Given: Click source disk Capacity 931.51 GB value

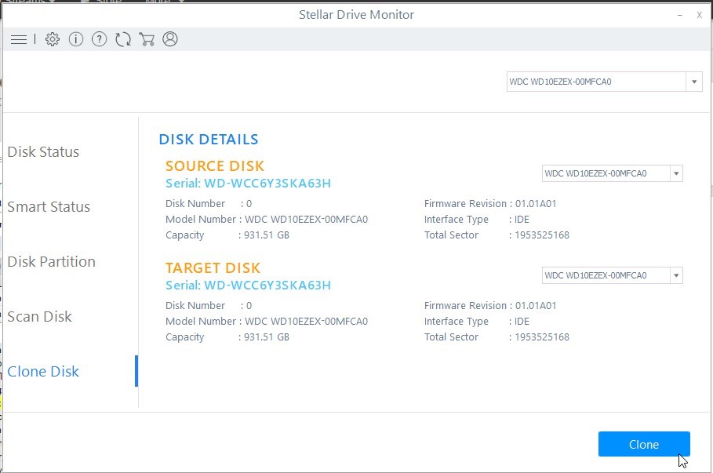Looking at the screenshot, I should tap(267, 235).
